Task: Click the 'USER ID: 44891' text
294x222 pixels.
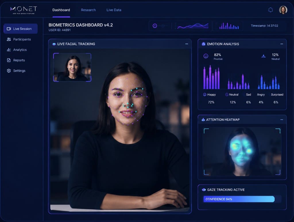Action: point(59,30)
